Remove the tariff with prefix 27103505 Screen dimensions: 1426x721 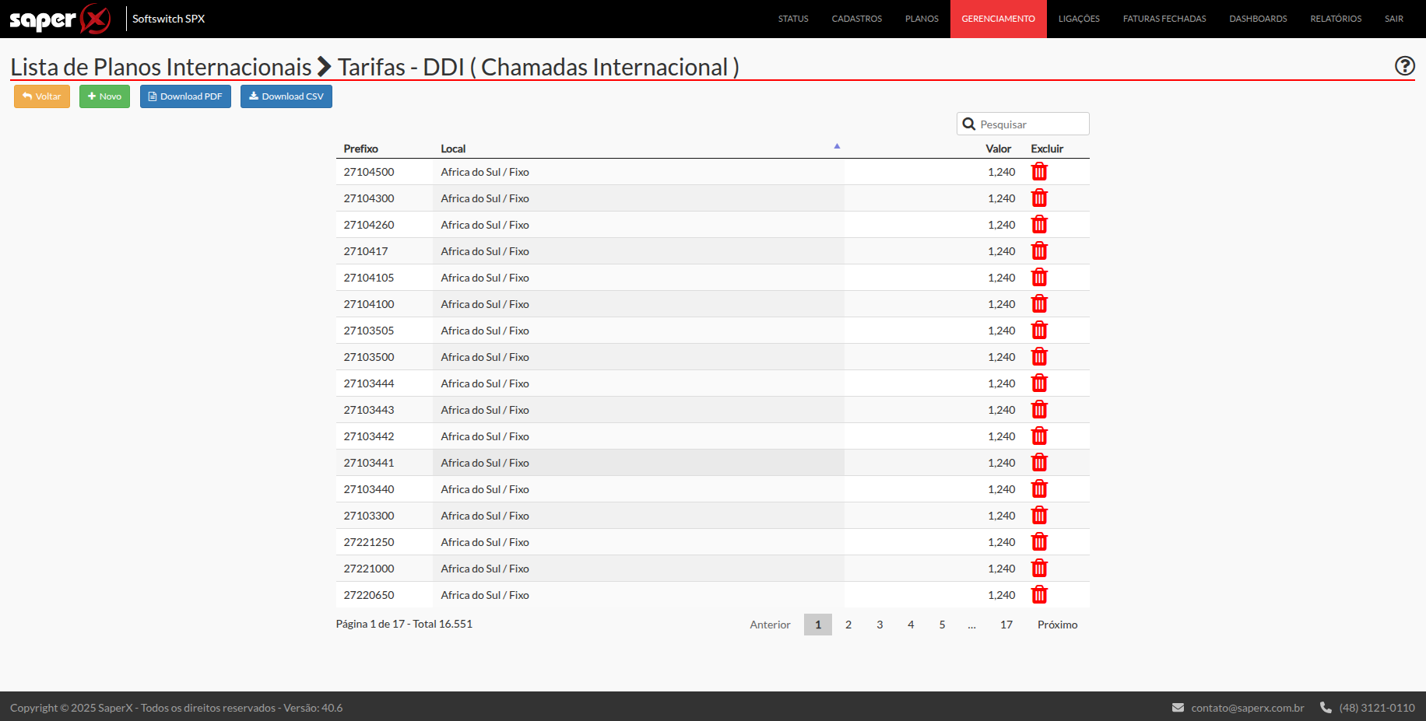[x=1039, y=331]
